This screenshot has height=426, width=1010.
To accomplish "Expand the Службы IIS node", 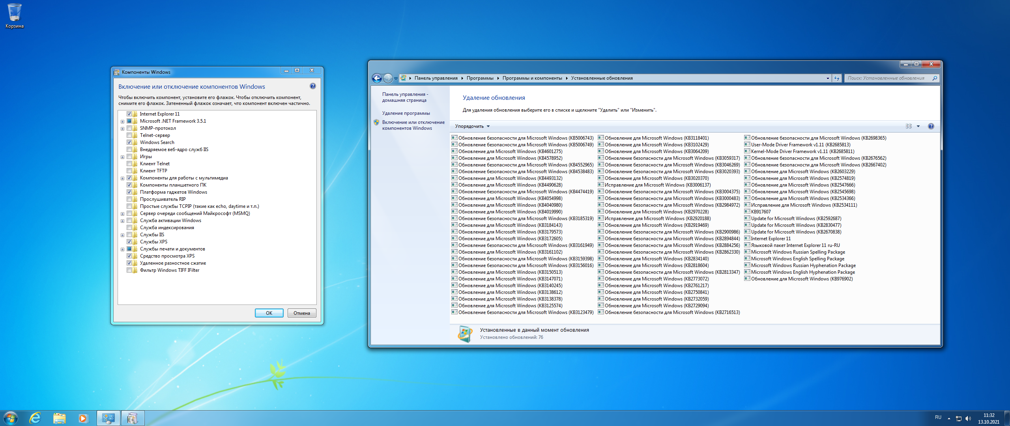I will coord(122,235).
